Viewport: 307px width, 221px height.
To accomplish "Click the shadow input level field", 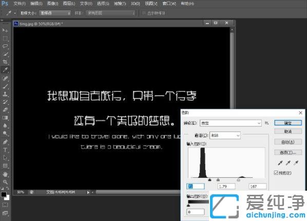I will click(196, 186).
